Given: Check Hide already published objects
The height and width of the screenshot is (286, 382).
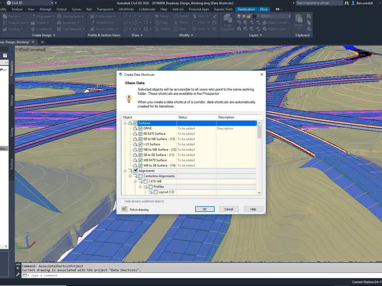Looking at the screenshot, I should point(123,201).
